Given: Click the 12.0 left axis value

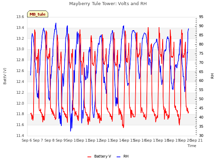Looking at the screenshot, I should [x=20, y=103].
